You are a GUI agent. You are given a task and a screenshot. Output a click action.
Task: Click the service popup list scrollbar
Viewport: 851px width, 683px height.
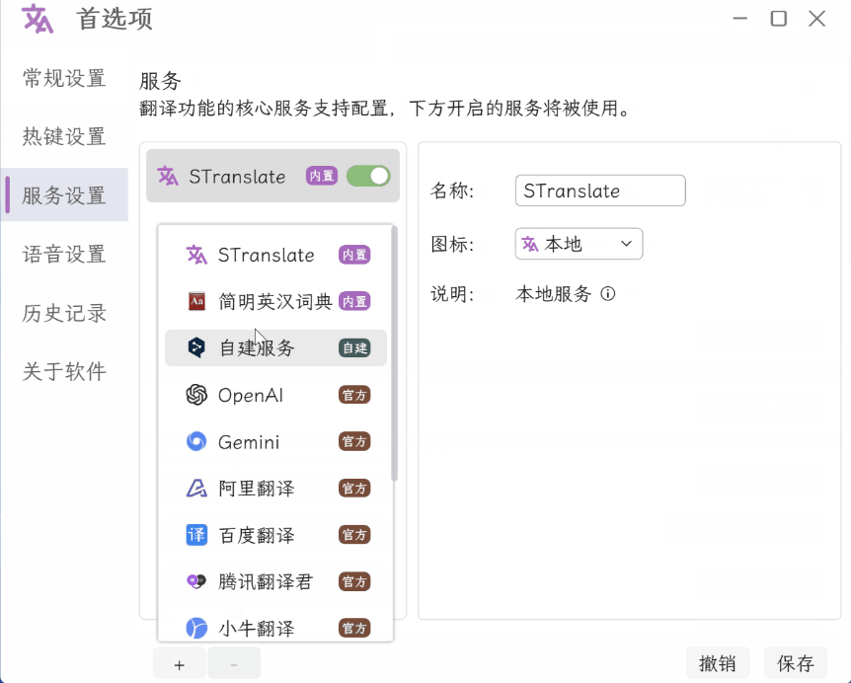[x=394, y=352]
